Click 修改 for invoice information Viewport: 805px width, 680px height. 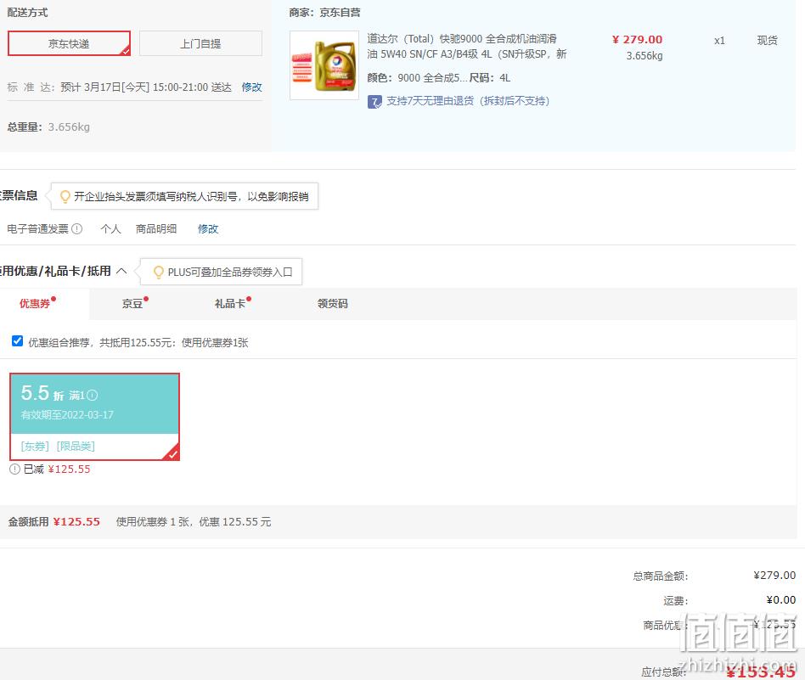click(208, 229)
